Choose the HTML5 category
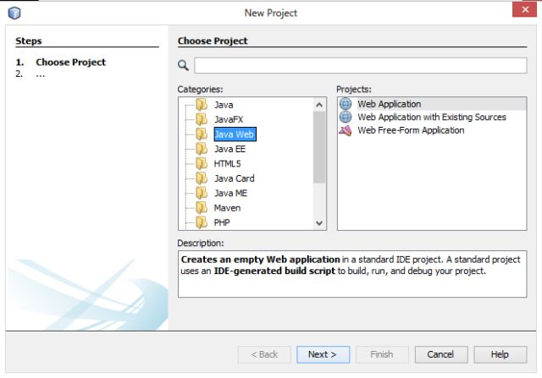 [x=227, y=163]
